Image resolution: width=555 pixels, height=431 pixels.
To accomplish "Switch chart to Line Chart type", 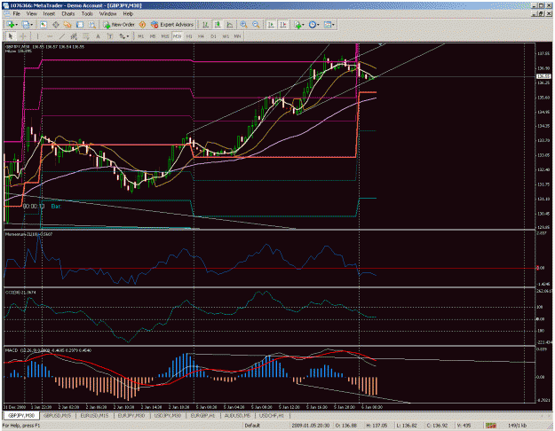I will click(230, 25).
